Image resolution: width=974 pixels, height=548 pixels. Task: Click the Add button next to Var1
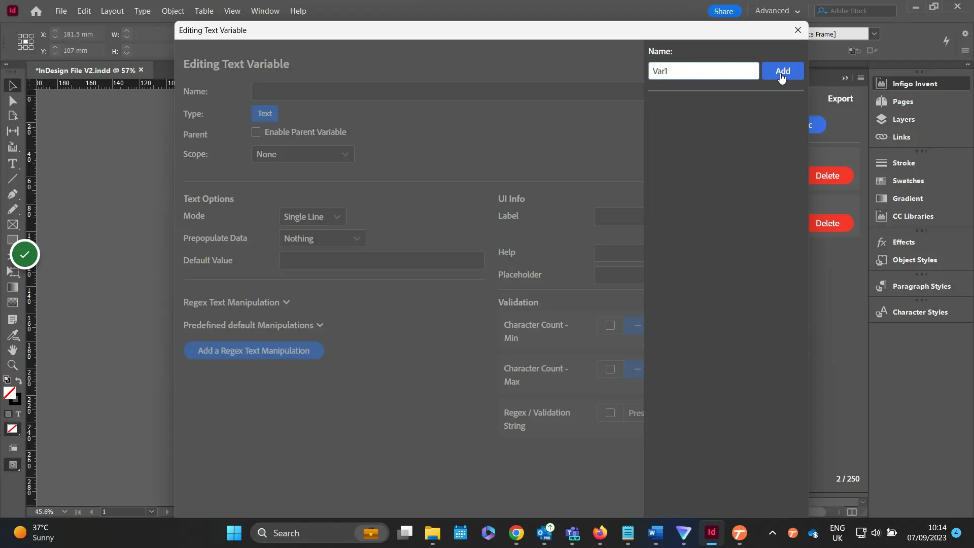click(783, 71)
